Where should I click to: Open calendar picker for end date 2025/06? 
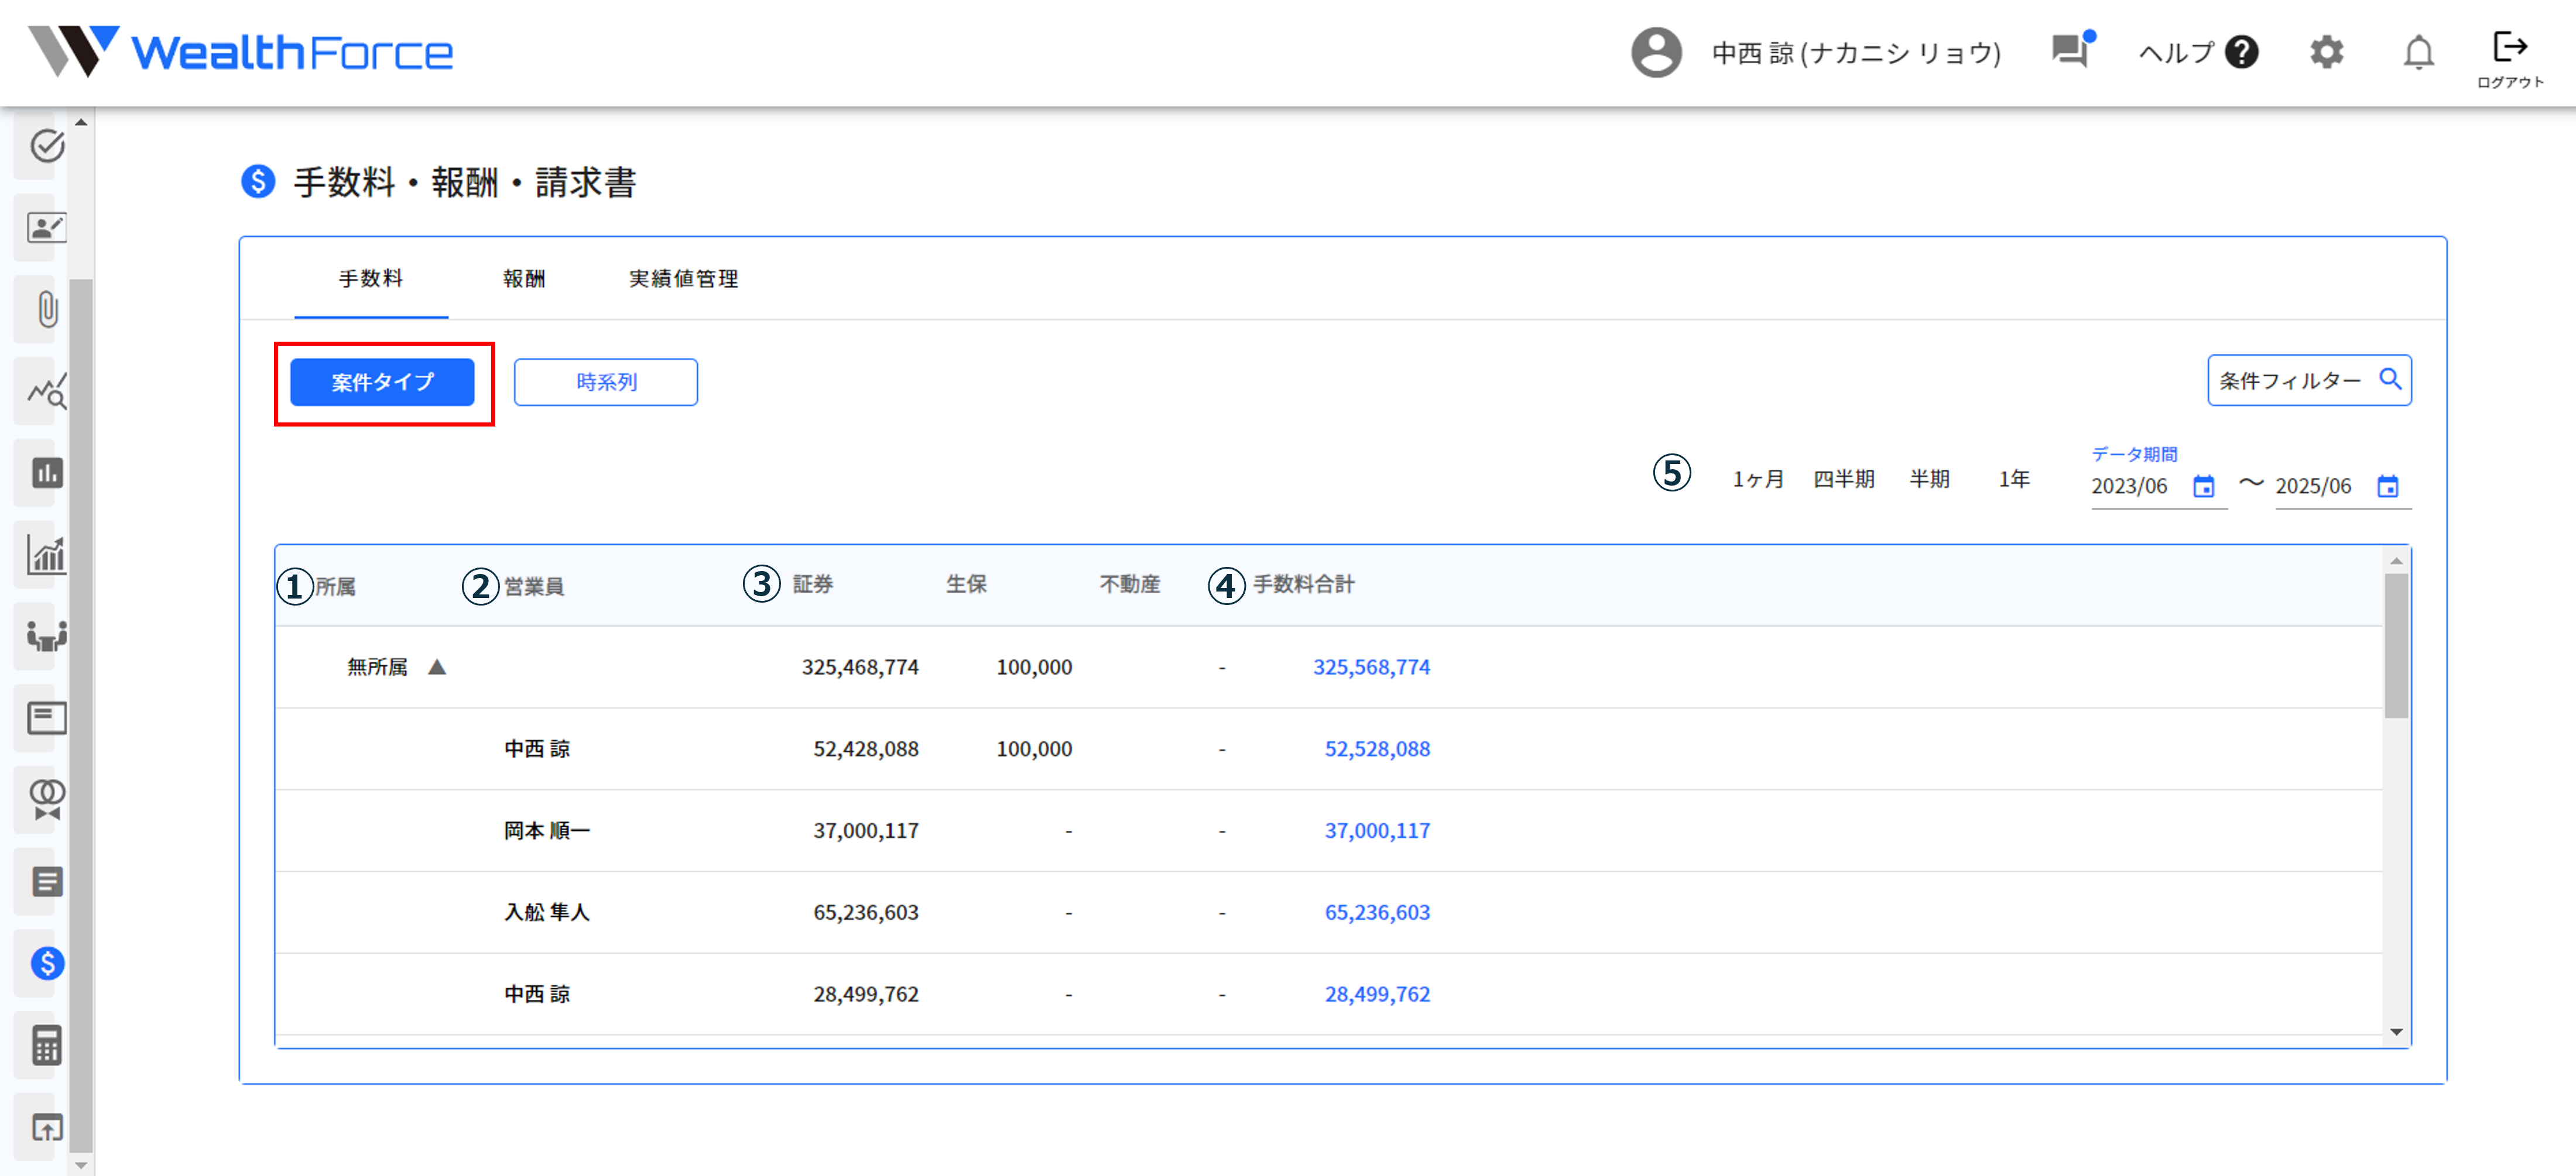pyautogui.click(x=2388, y=487)
